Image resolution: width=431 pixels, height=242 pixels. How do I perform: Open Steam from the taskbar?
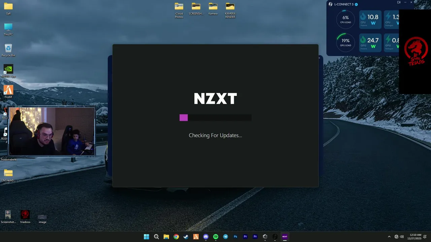click(x=186, y=237)
